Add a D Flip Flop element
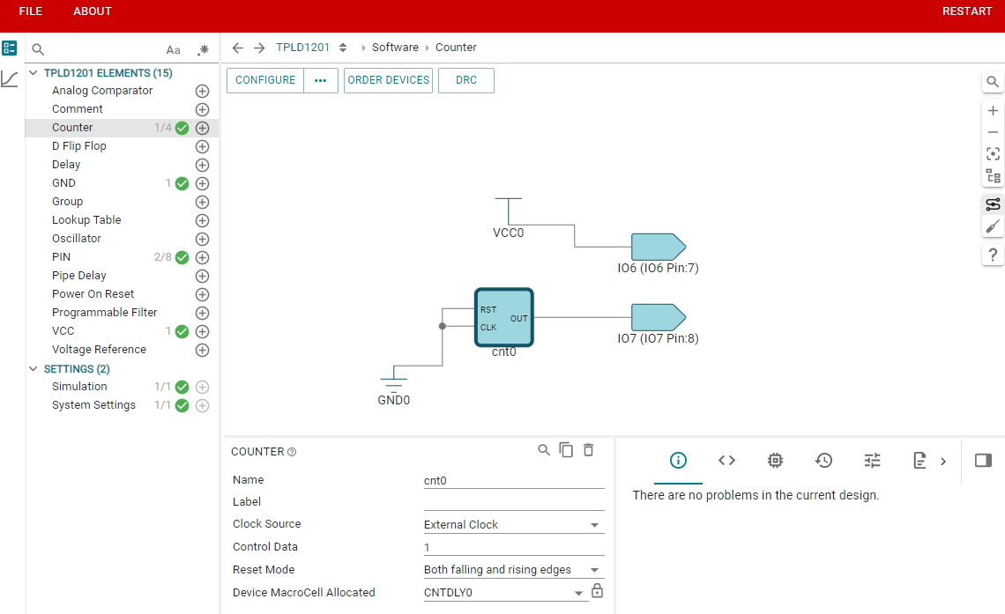Image resolution: width=1005 pixels, height=614 pixels. pos(202,146)
